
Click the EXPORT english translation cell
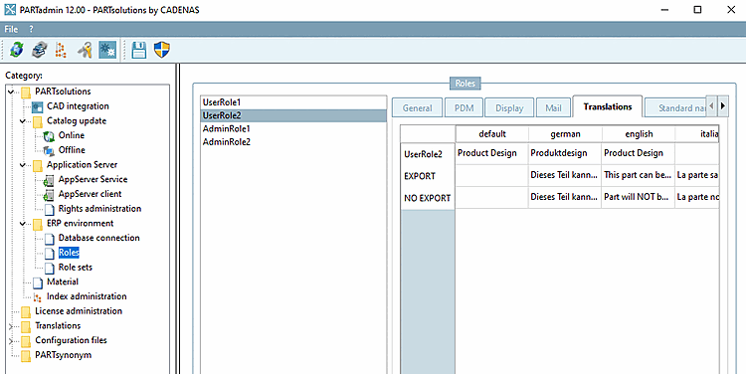coord(638,176)
